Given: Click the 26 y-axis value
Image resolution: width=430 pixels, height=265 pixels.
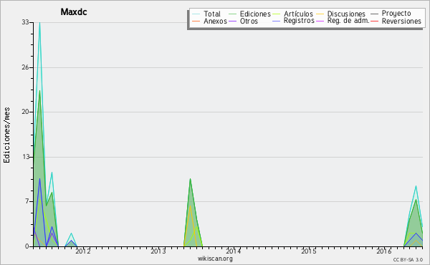Looking at the screenshot, I should [26, 67].
